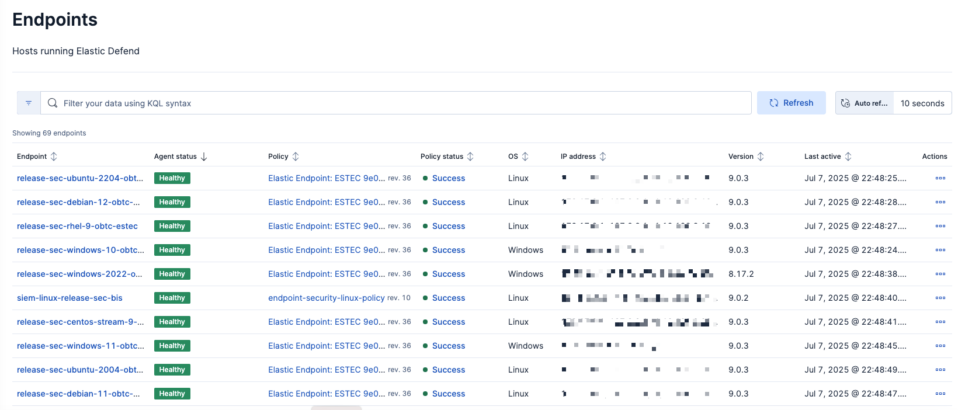This screenshot has height=410, width=965.
Task: Open release-sec-debian-11 endpoint link
Action: click(78, 394)
